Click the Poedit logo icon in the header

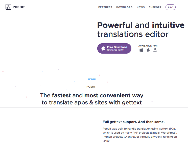8,7
